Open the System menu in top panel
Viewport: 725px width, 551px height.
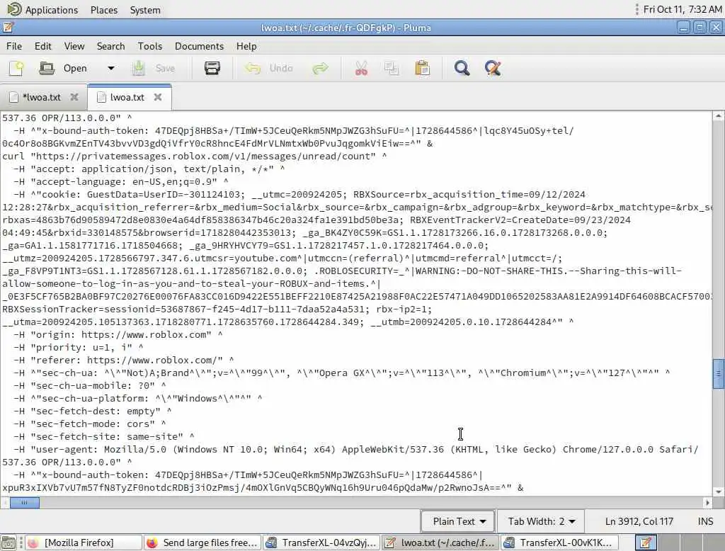tap(145, 10)
